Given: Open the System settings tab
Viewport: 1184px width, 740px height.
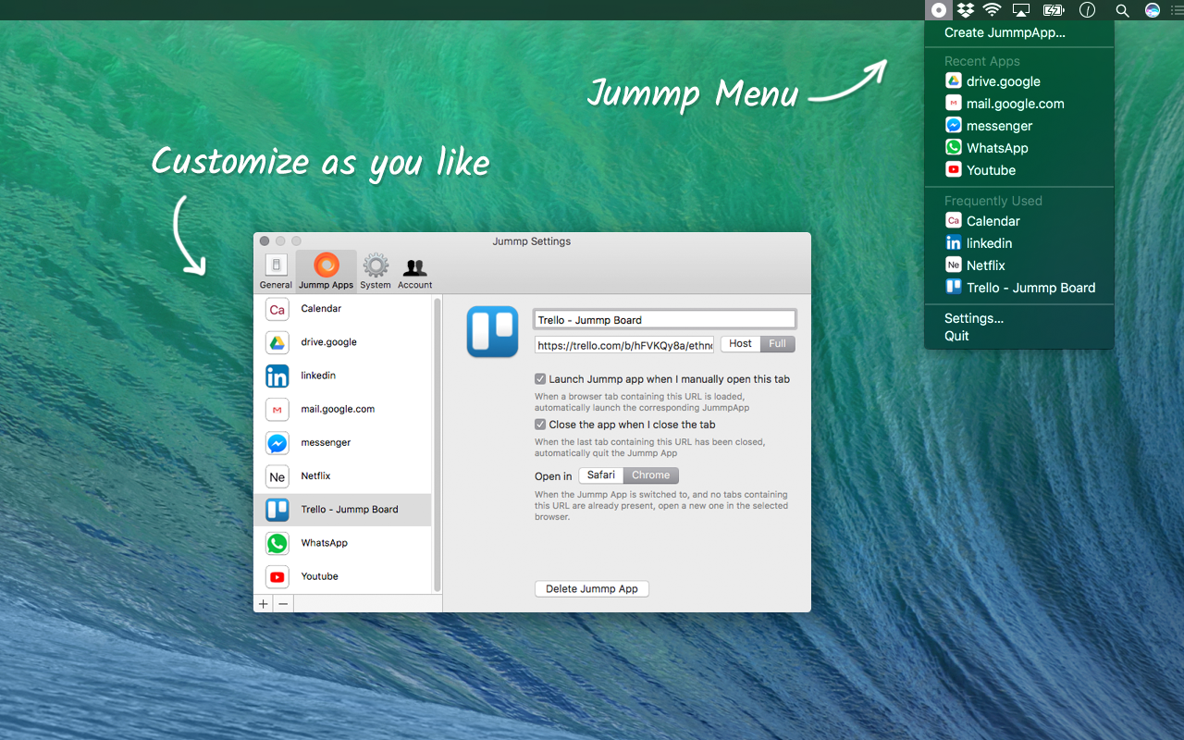Looking at the screenshot, I should pyautogui.click(x=376, y=271).
